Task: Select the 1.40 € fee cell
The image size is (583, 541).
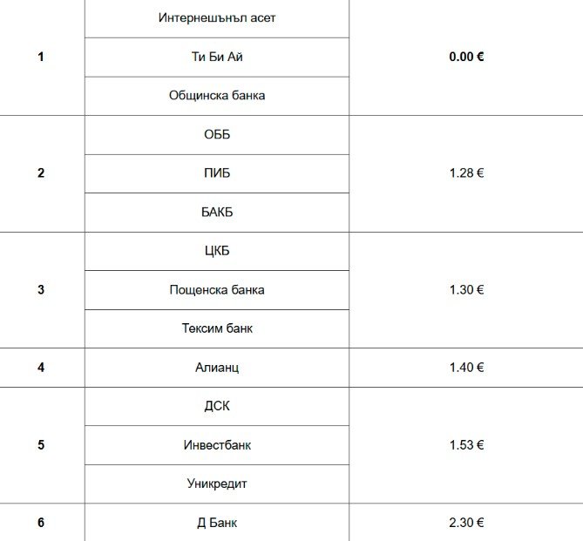Action: (x=466, y=368)
